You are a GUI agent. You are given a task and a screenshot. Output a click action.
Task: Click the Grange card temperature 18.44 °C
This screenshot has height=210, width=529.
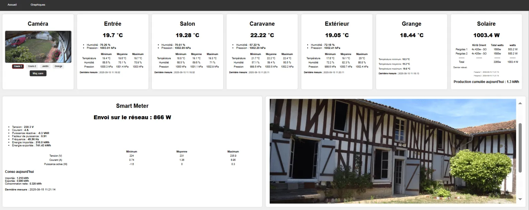pos(412,35)
